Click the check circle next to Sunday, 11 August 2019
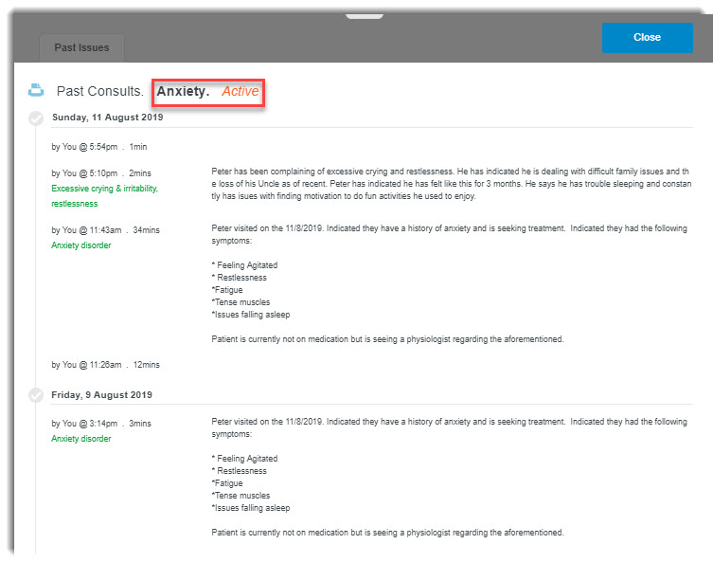This screenshot has width=713, height=562. point(36,118)
